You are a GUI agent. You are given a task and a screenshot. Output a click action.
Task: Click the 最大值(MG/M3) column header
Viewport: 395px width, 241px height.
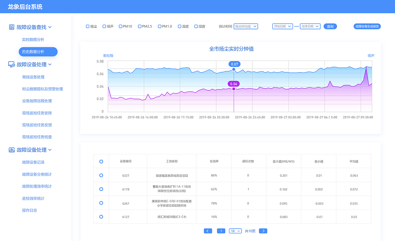click(284, 161)
